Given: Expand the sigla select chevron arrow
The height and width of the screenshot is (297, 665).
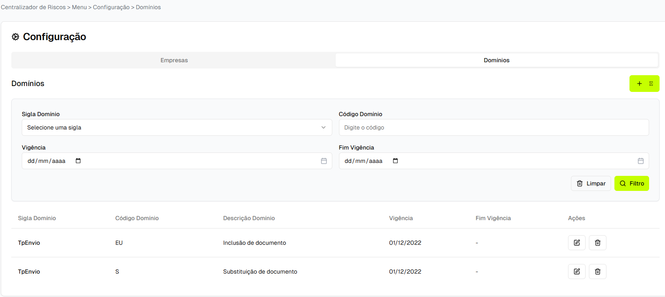Looking at the screenshot, I should click(x=324, y=127).
